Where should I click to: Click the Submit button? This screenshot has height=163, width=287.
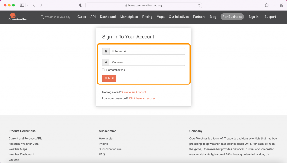coord(109,78)
